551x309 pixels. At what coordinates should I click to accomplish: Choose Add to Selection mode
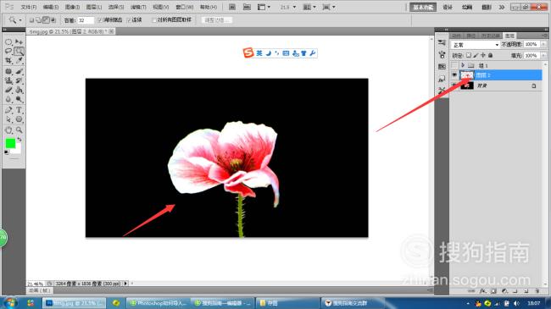point(39,20)
